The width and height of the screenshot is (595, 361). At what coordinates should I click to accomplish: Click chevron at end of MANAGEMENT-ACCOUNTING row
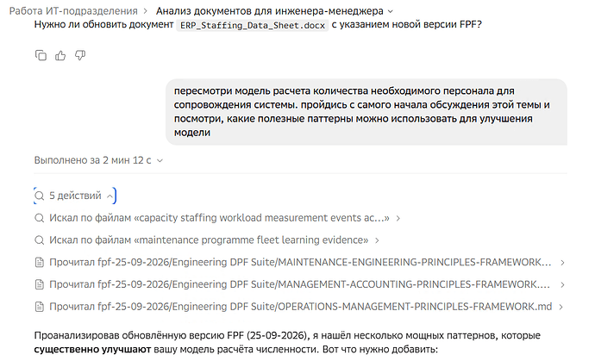(x=562, y=285)
